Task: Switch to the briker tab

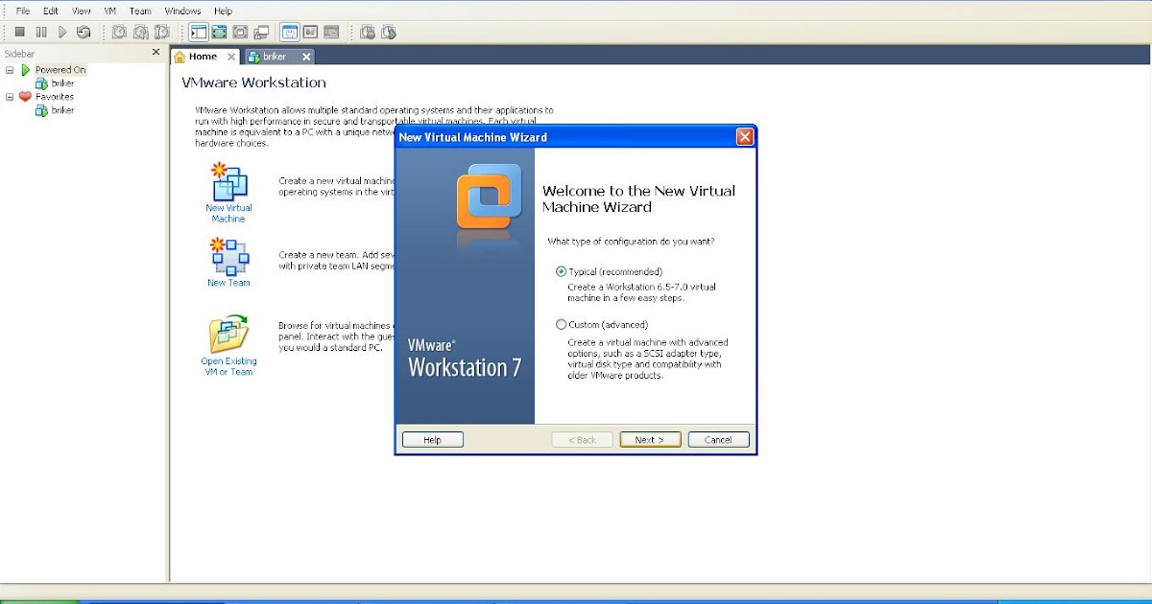Action: [278, 57]
